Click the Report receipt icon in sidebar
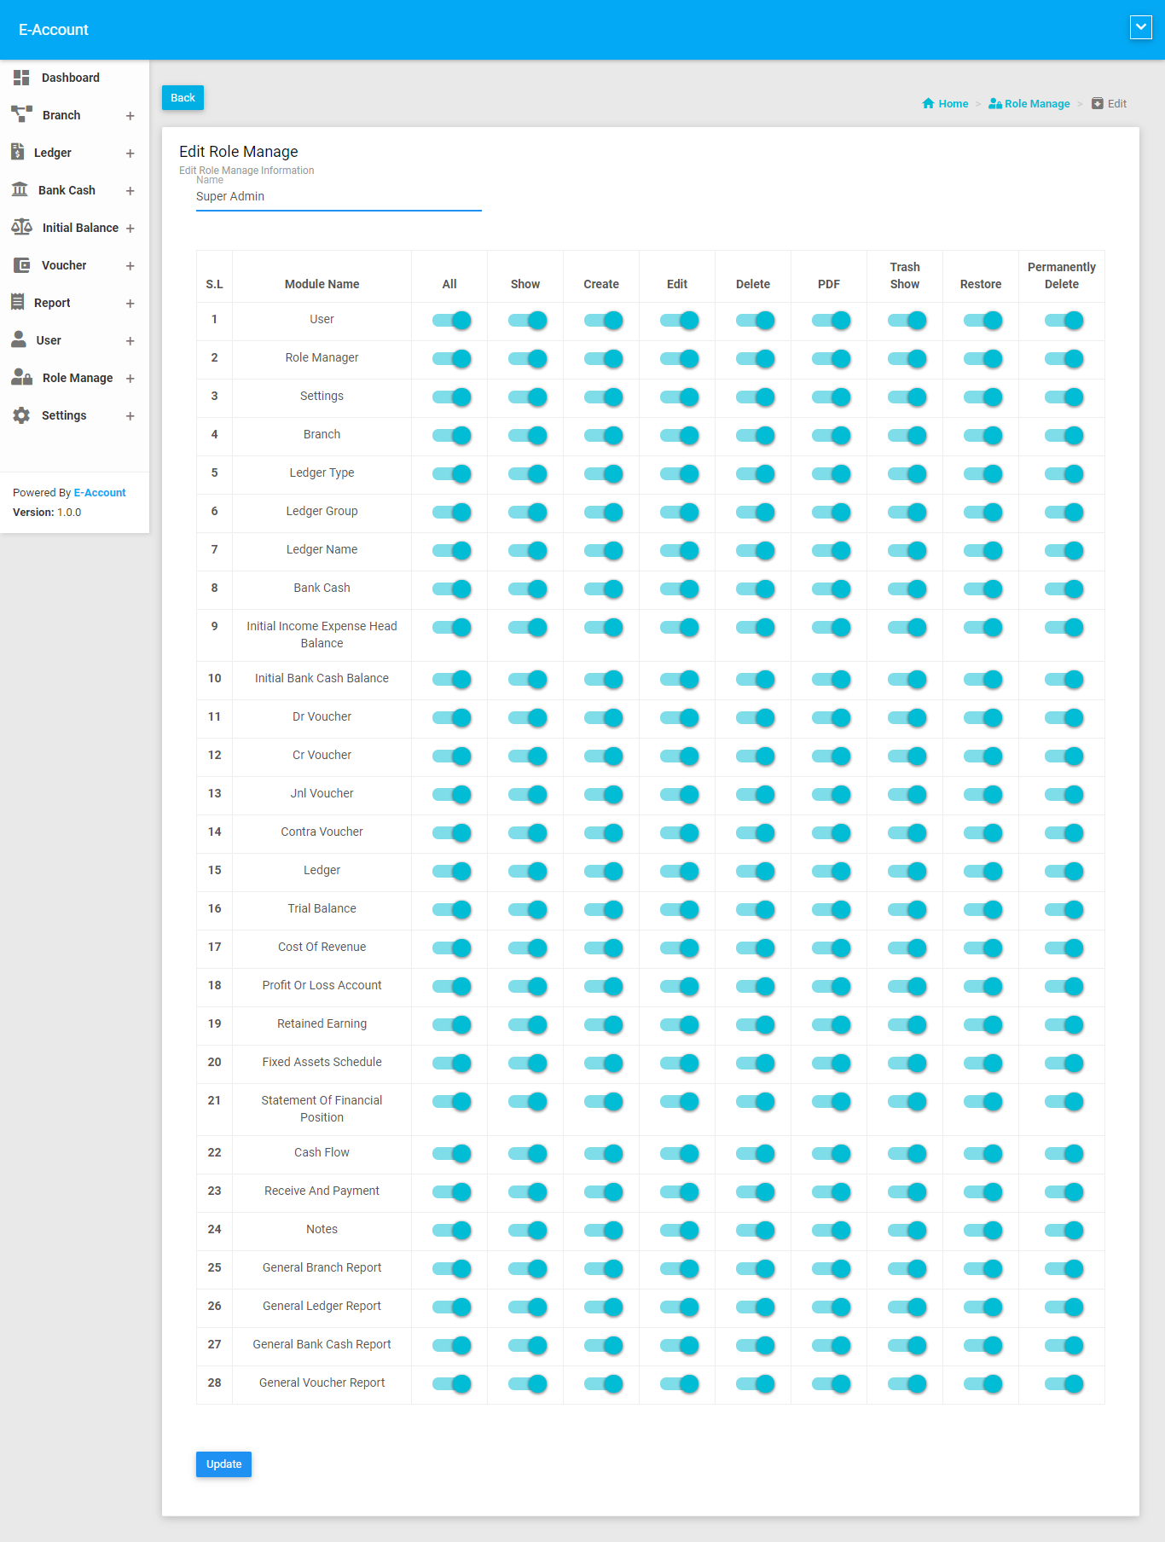Viewport: 1165px width, 1542px height. [18, 302]
